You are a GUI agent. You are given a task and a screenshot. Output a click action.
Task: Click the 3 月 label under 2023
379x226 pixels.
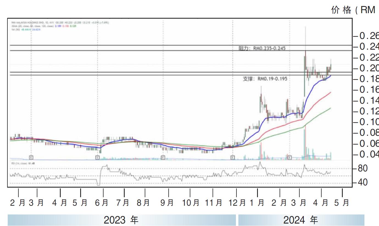coord(36,203)
